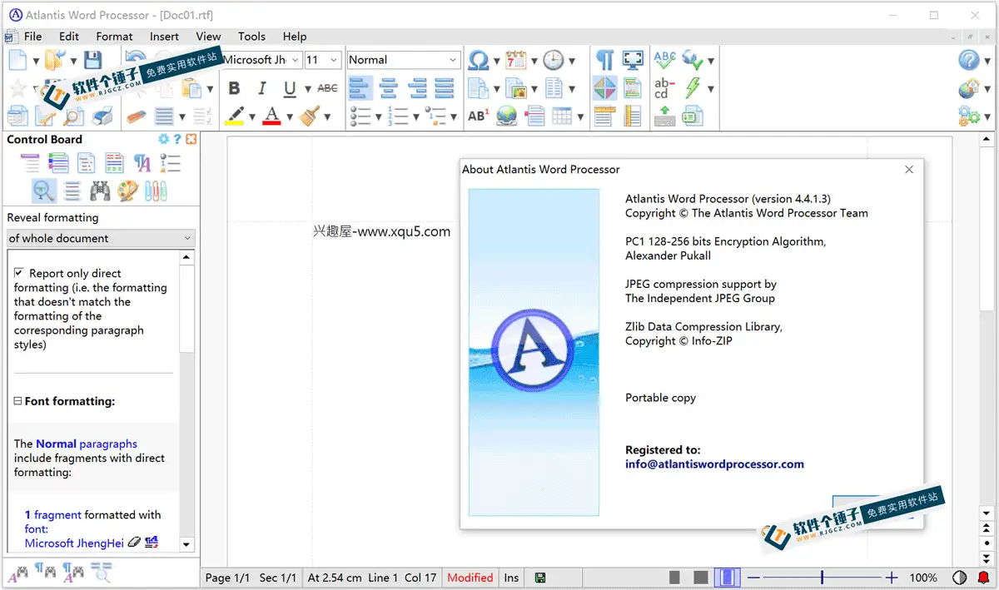The height and width of the screenshot is (590, 999).
Task: Click the calendar date insert icon
Action: (x=516, y=60)
